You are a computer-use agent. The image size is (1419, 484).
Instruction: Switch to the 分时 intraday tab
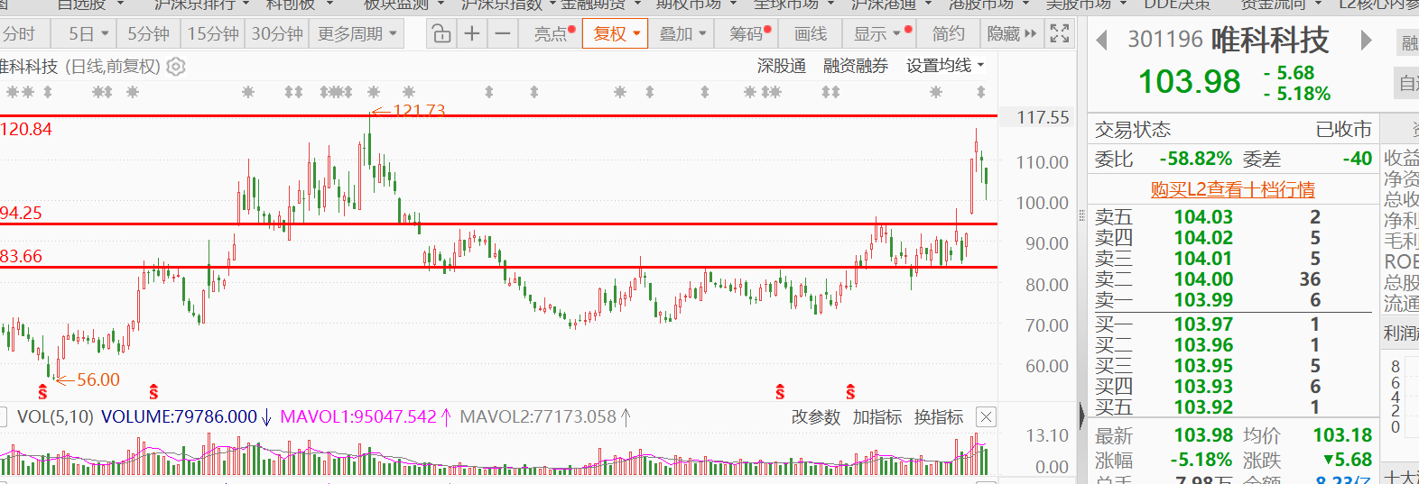click(18, 34)
